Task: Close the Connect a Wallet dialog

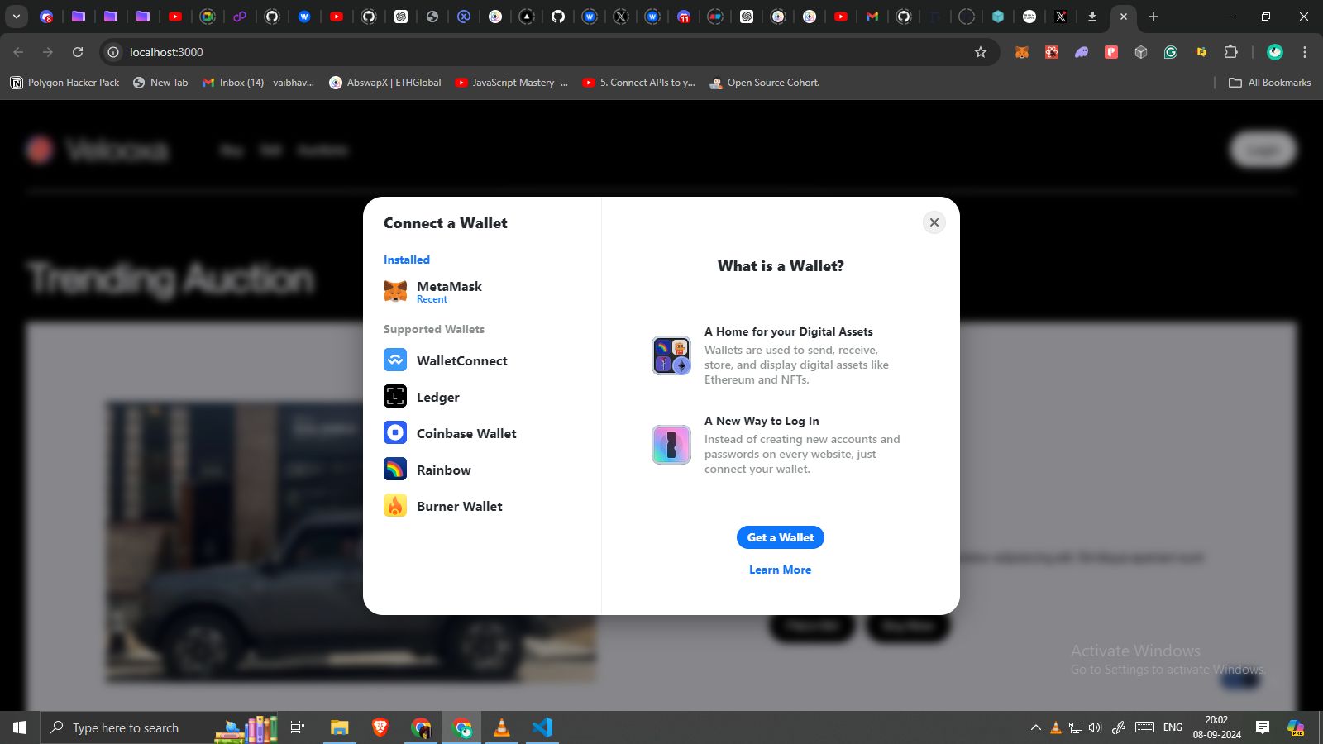Action: (x=934, y=222)
